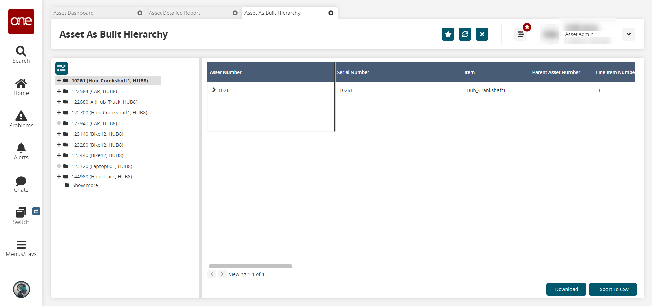
Task: Click the folder icon for 122584 (CAR, HUB8)
Action: 66,91
